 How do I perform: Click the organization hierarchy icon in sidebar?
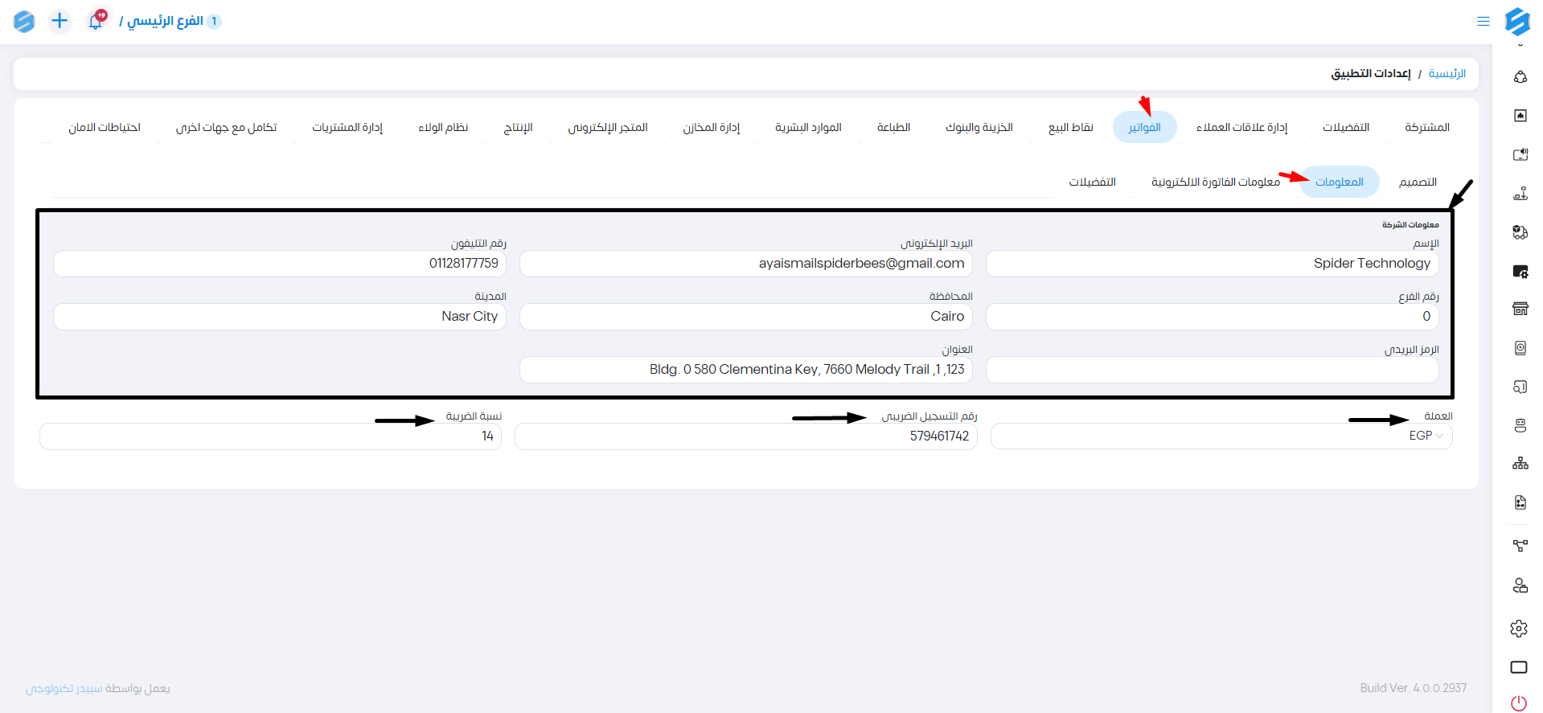pos(1520,464)
